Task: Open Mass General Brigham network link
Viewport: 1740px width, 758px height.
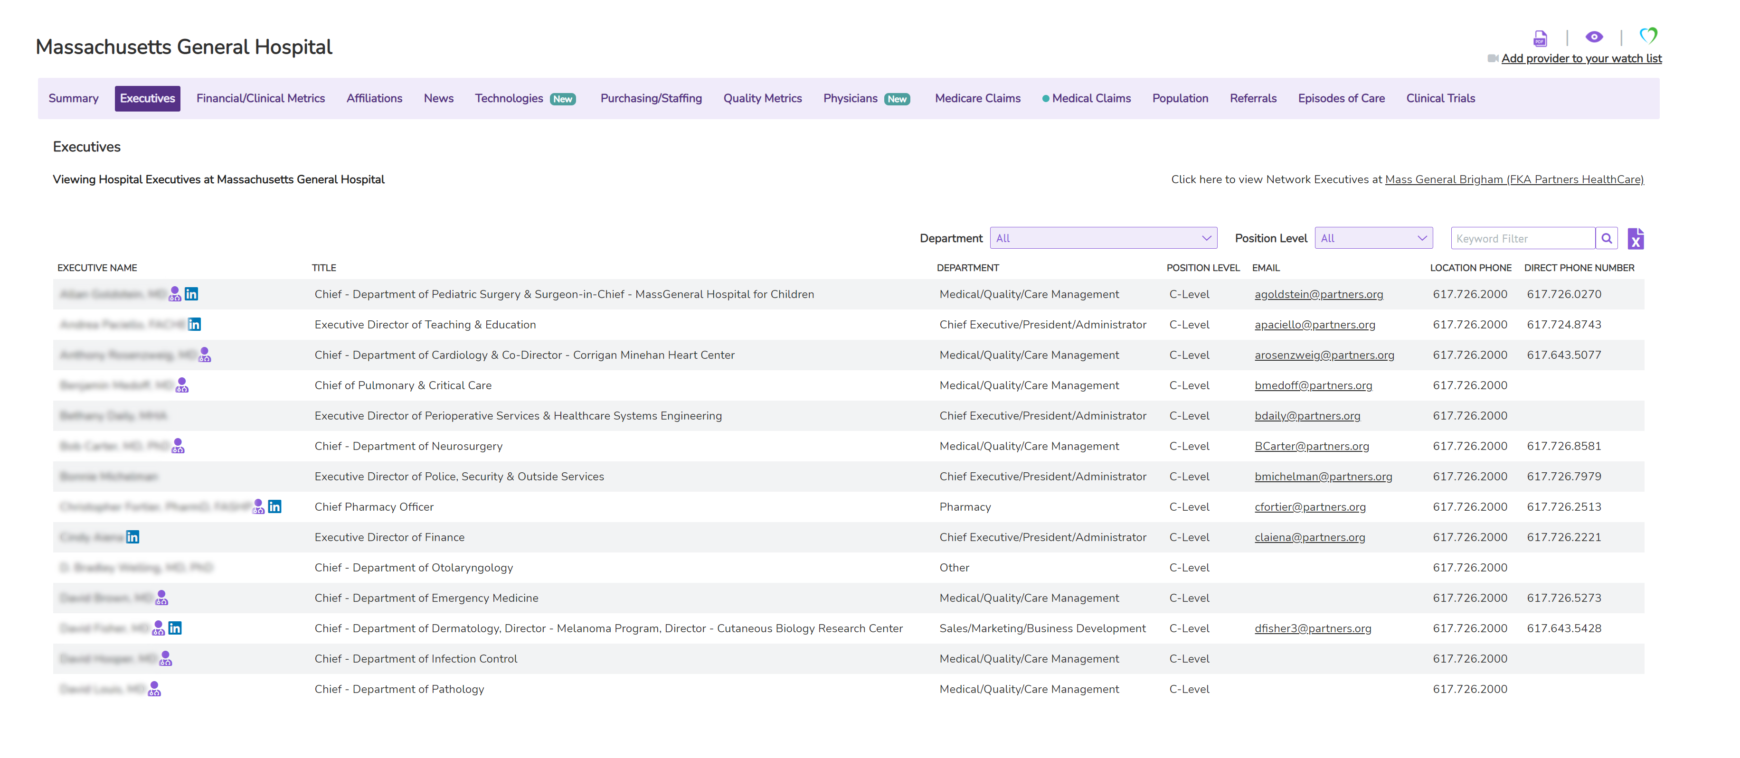Action: pyautogui.click(x=1514, y=179)
